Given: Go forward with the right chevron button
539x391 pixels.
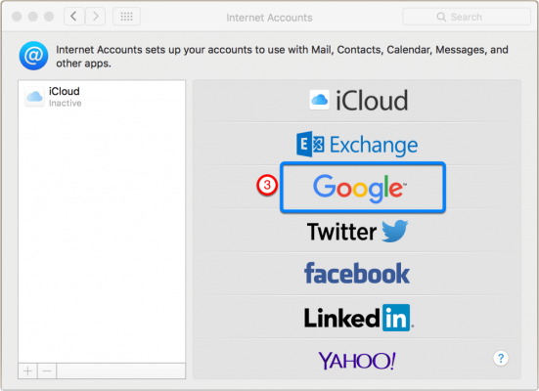Looking at the screenshot, I should point(95,17).
